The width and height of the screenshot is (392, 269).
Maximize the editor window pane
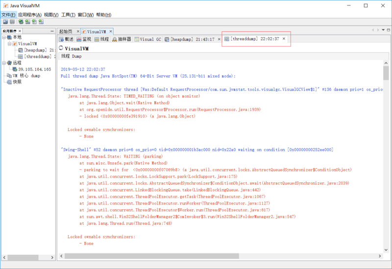click(x=389, y=30)
